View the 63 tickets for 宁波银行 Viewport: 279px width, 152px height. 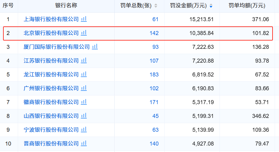click(x=155, y=130)
